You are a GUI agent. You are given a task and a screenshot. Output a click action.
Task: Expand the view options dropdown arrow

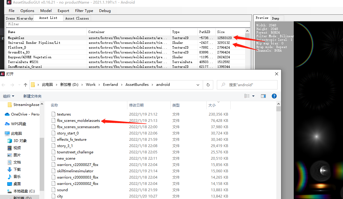coord(253,96)
